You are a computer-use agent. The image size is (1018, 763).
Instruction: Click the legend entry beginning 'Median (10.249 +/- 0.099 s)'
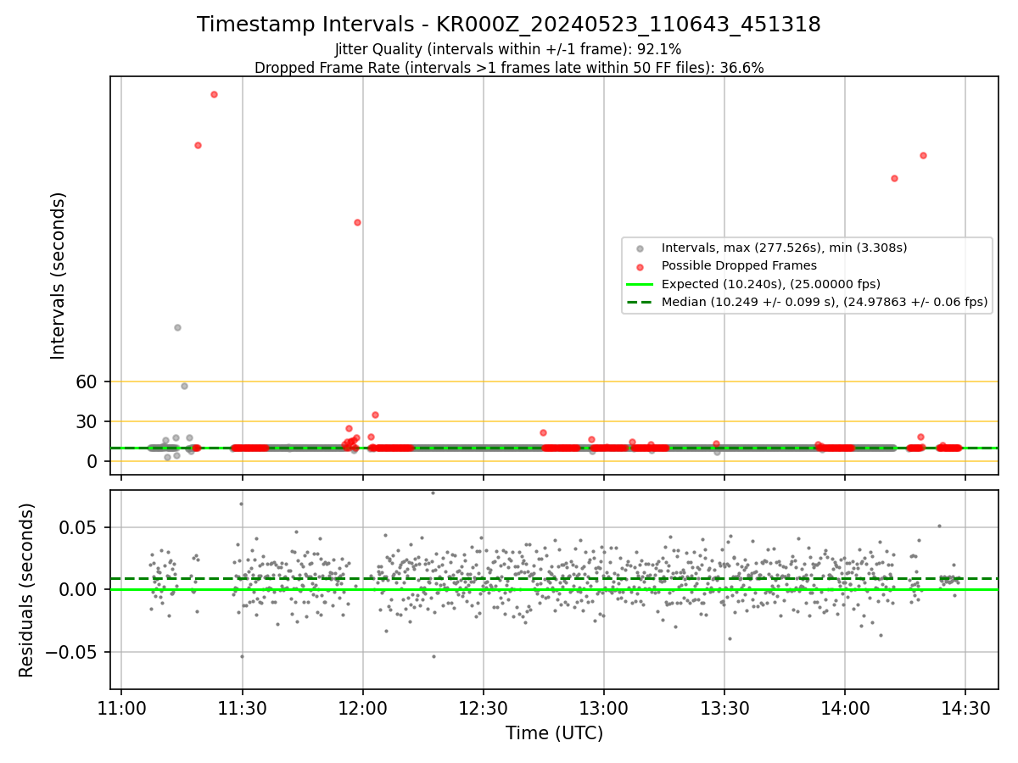pos(824,302)
